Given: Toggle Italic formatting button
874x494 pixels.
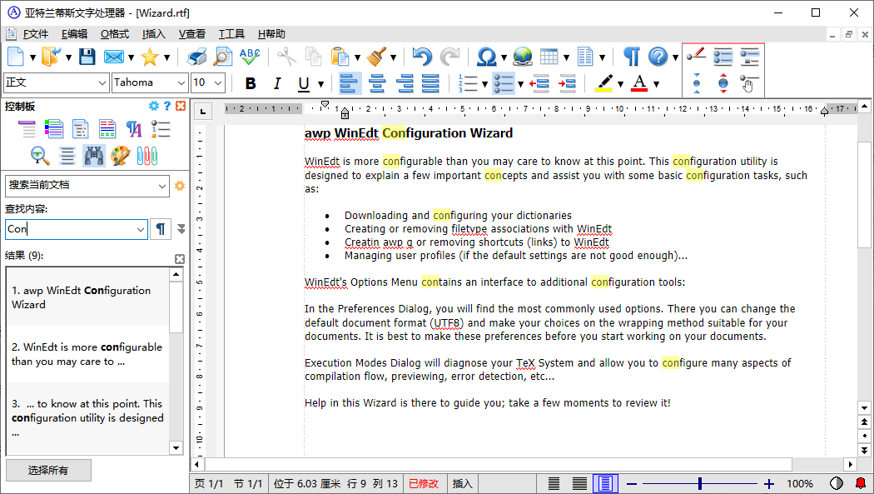Looking at the screenshot, I should pos(277,83).
